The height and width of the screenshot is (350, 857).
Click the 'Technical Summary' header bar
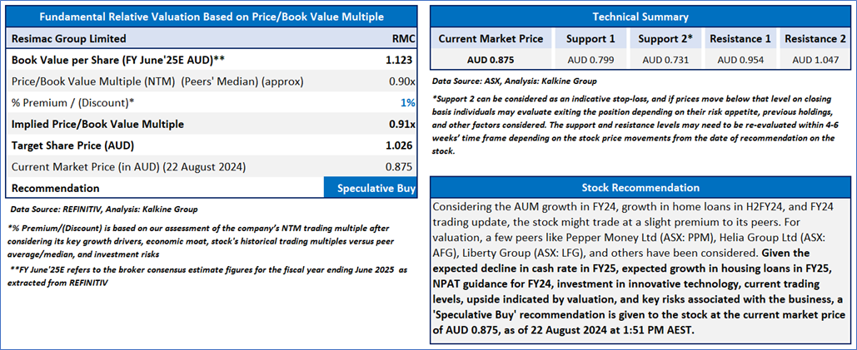(x=640, y=17)
